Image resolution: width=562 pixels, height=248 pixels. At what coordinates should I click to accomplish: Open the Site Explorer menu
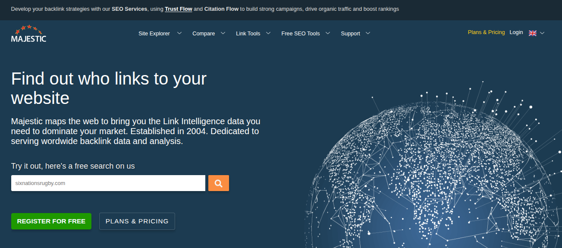coord(154,33)
